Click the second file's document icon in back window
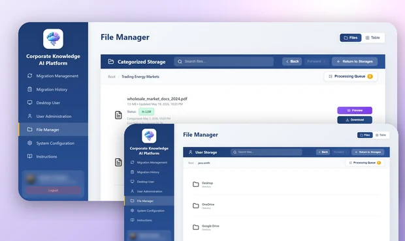405x241 pixels. tap(118, 162)
